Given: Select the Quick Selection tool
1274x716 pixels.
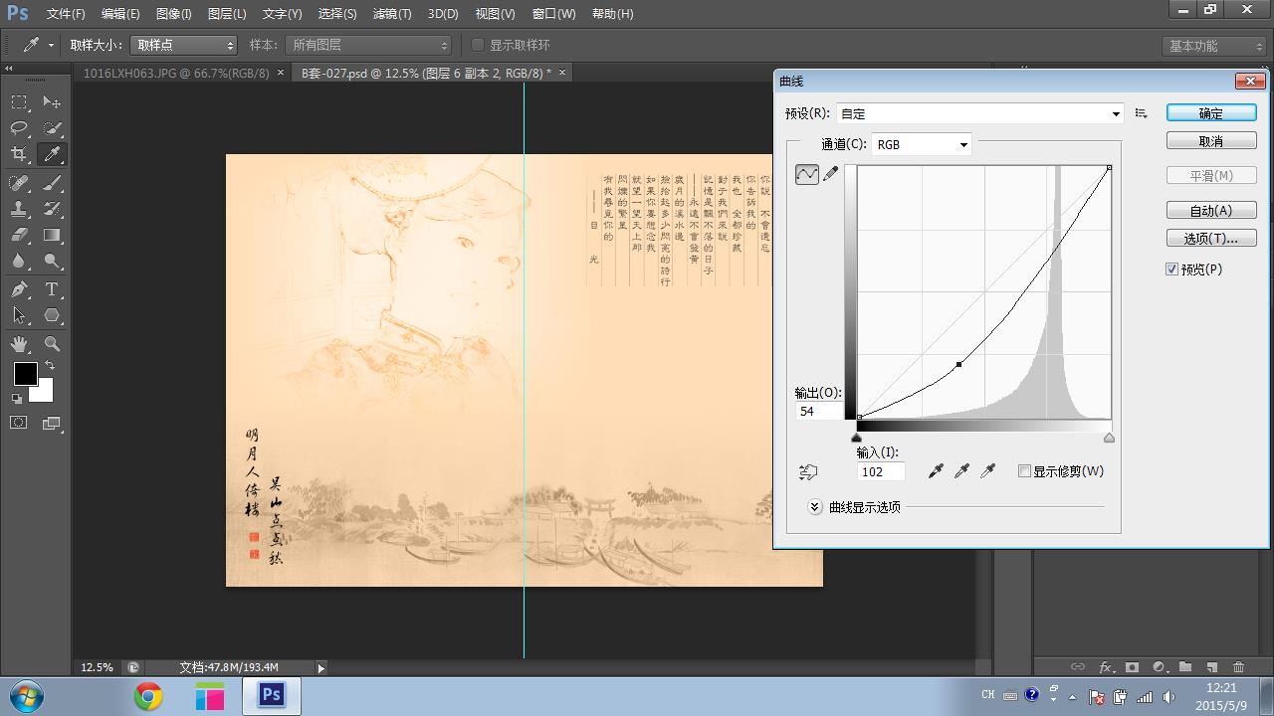Looking at the screenshot, I should coord(52,128).
